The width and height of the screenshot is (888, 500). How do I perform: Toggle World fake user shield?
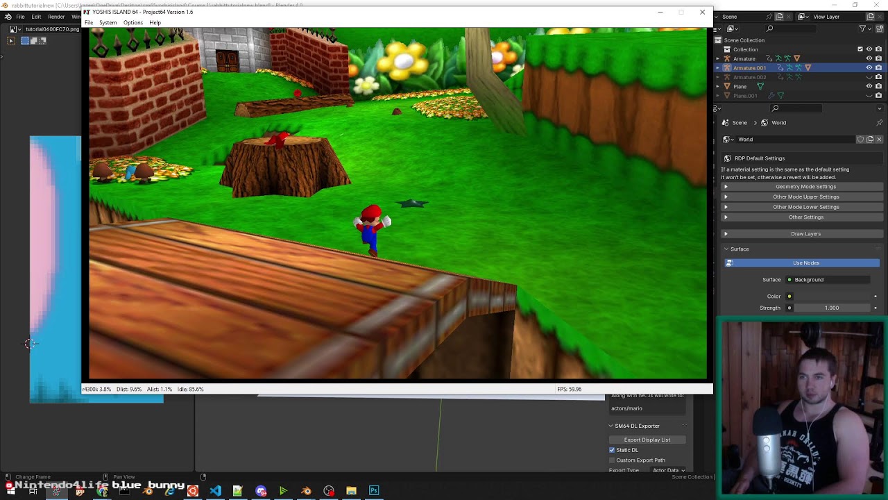point(861,140)
